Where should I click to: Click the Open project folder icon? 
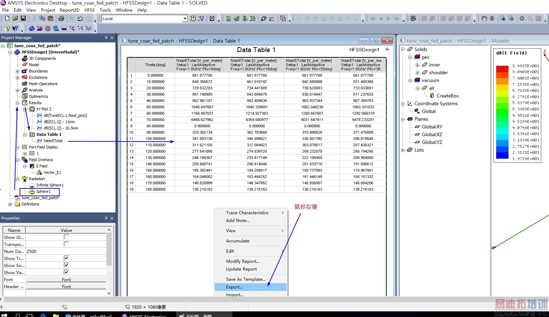pyautogui.click(x=15, y=18)
